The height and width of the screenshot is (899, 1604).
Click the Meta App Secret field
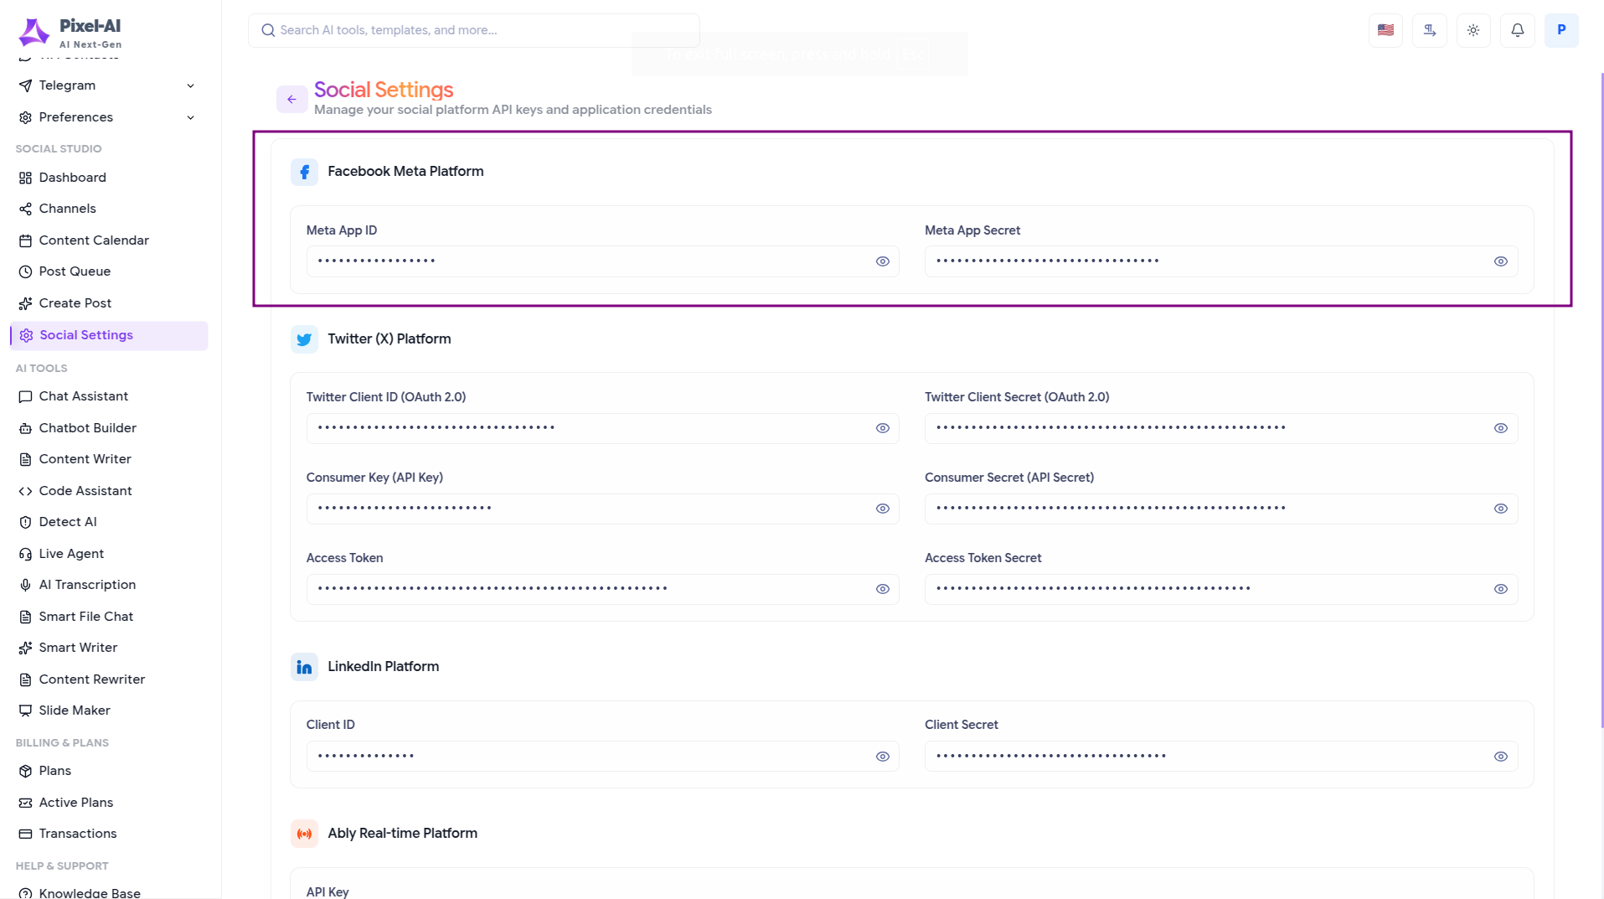1221,261
